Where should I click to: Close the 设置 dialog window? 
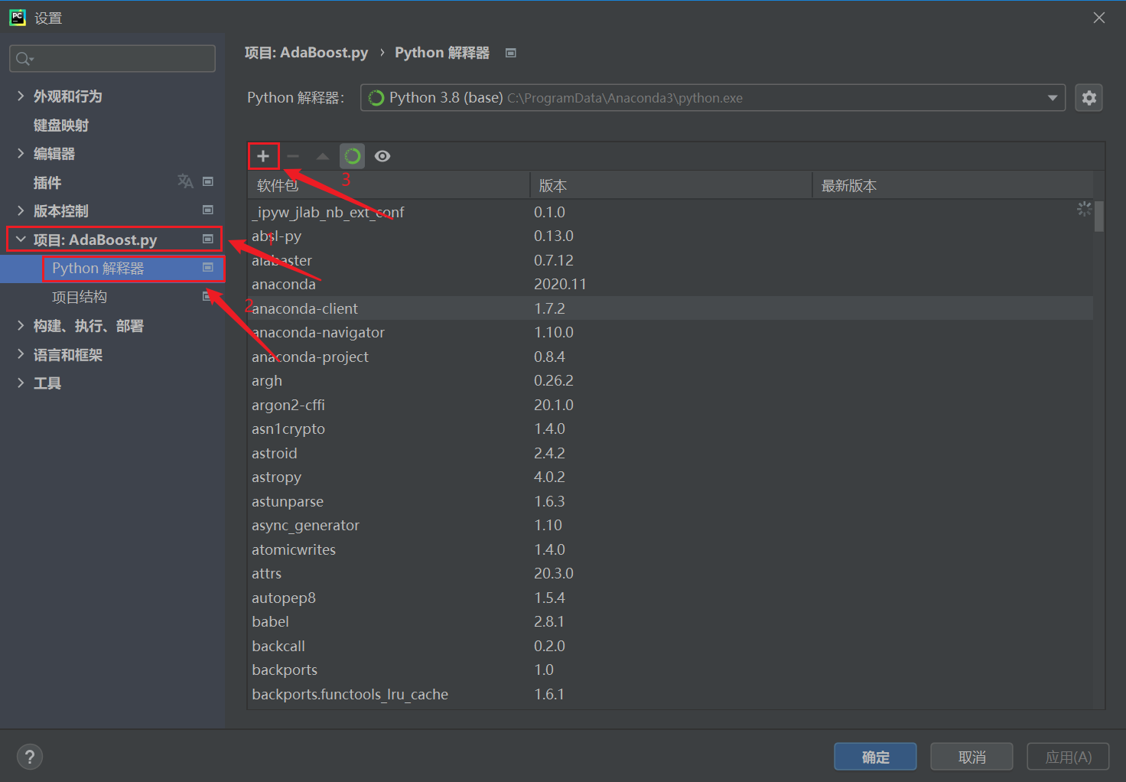[1099, 18]
